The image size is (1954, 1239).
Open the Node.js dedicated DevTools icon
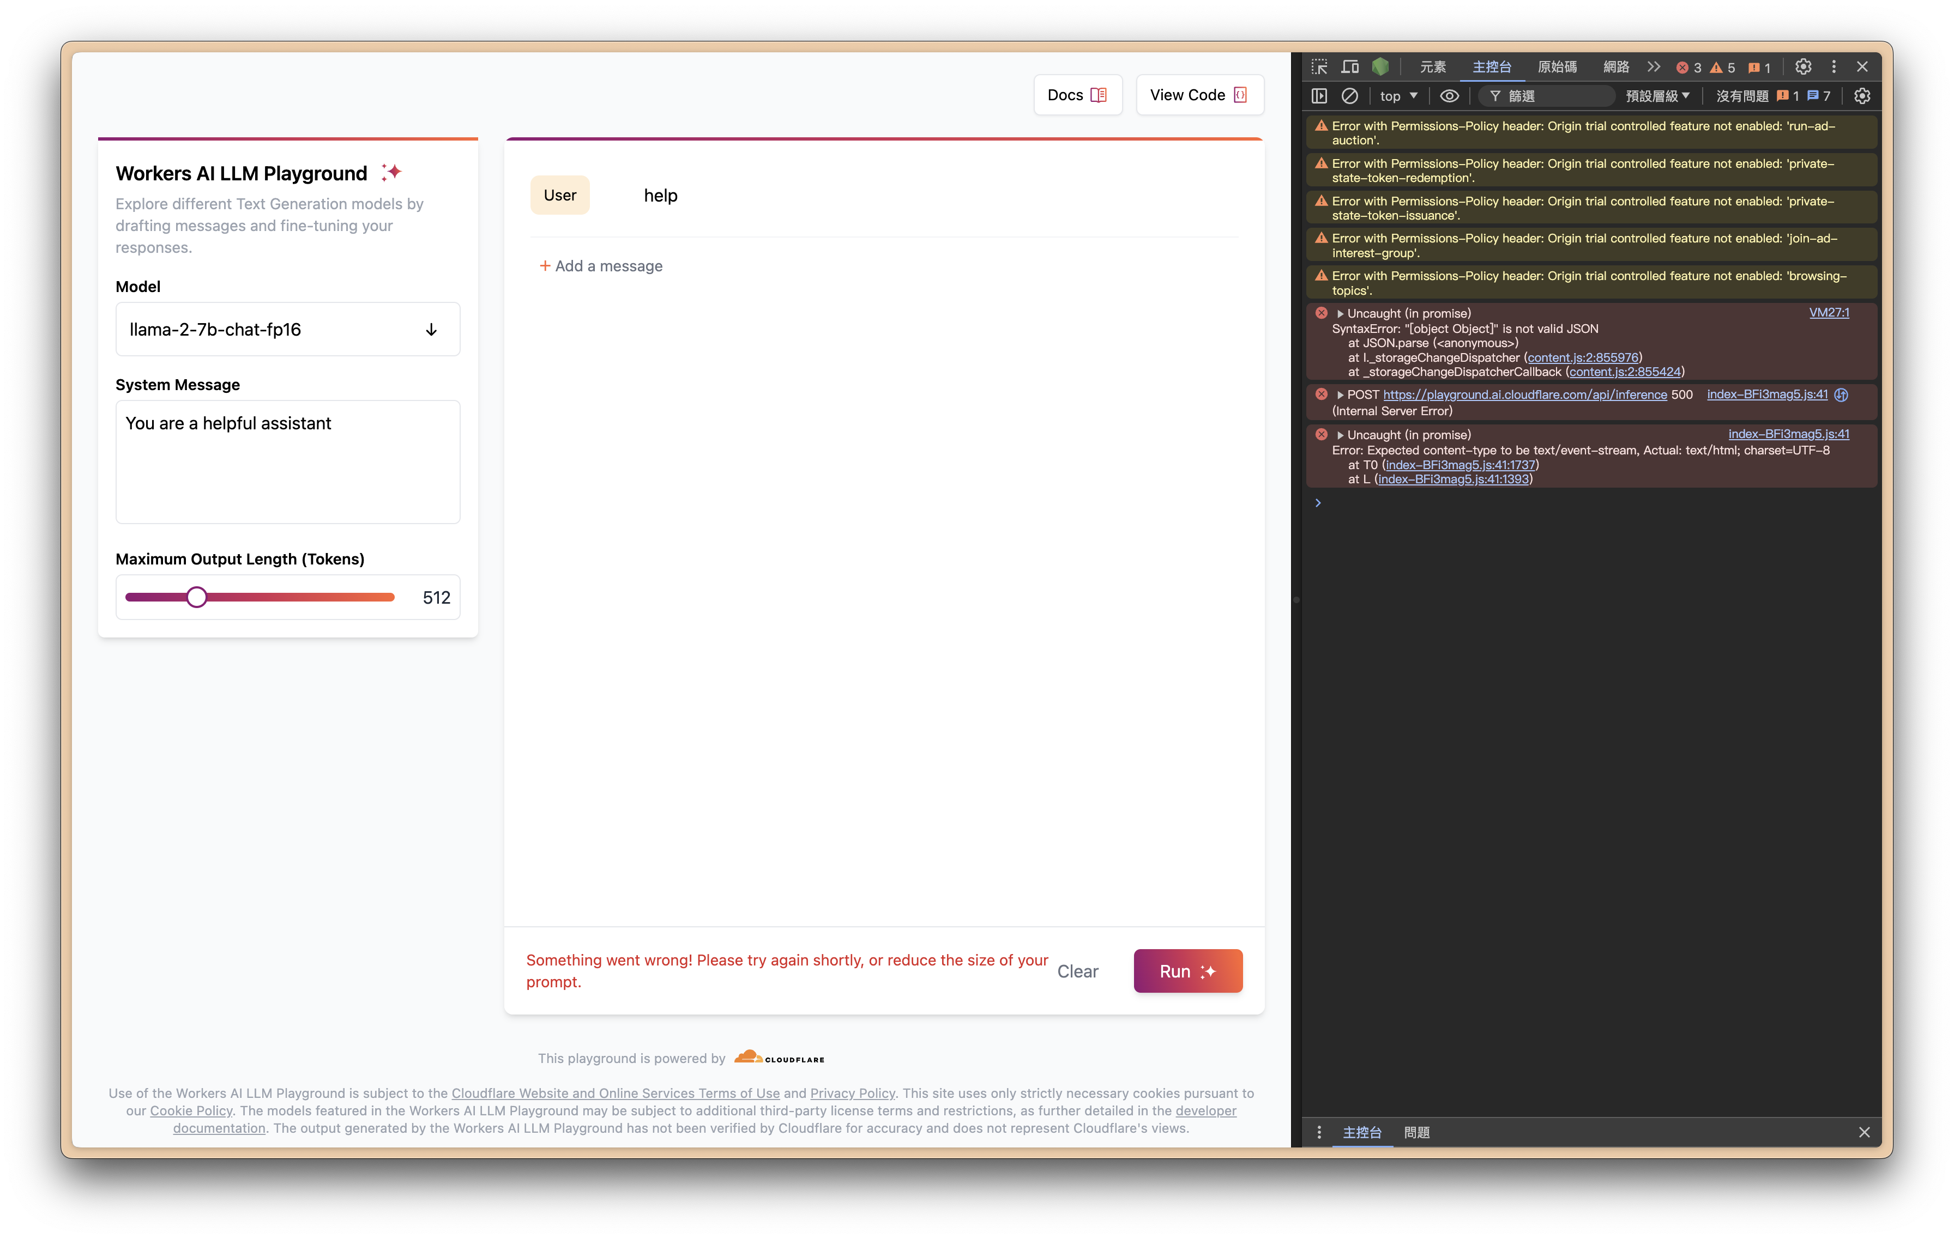tap(1380, 68)
